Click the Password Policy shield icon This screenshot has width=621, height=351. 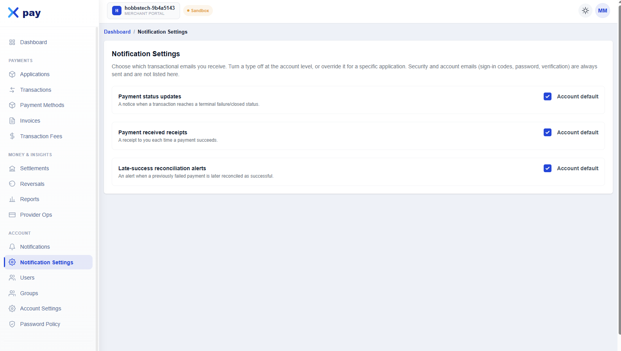tap(12, 324)
